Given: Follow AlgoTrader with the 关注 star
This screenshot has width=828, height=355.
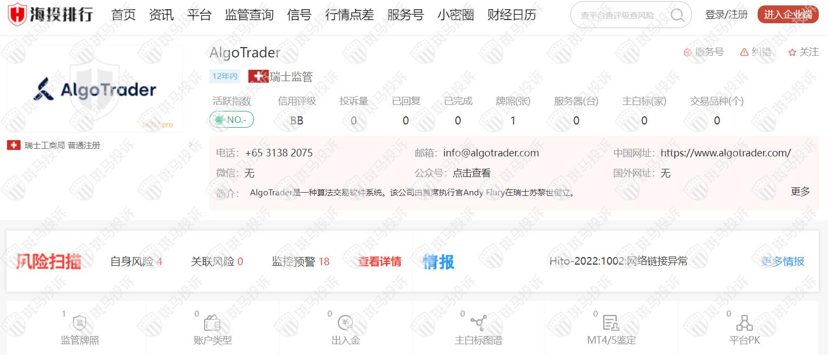Looking at the screenshot, I should (792, 52).
